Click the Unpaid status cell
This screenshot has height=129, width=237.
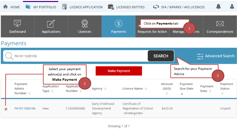pyautogui.click(x=225, y=108)
